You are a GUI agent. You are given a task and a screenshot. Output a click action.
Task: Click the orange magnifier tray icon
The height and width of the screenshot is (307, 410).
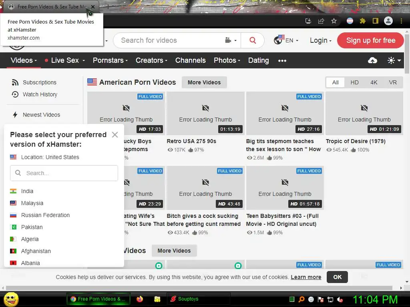tap(301, 299)
